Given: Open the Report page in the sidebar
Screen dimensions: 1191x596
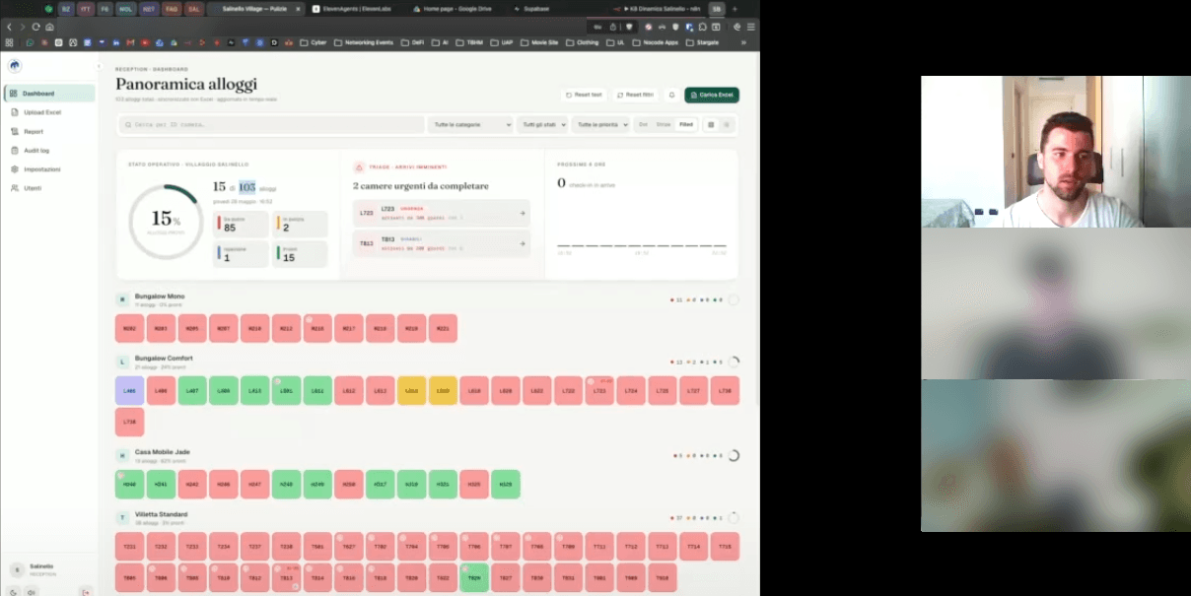Looking at the screenshot, I should (x=49, y=131).
